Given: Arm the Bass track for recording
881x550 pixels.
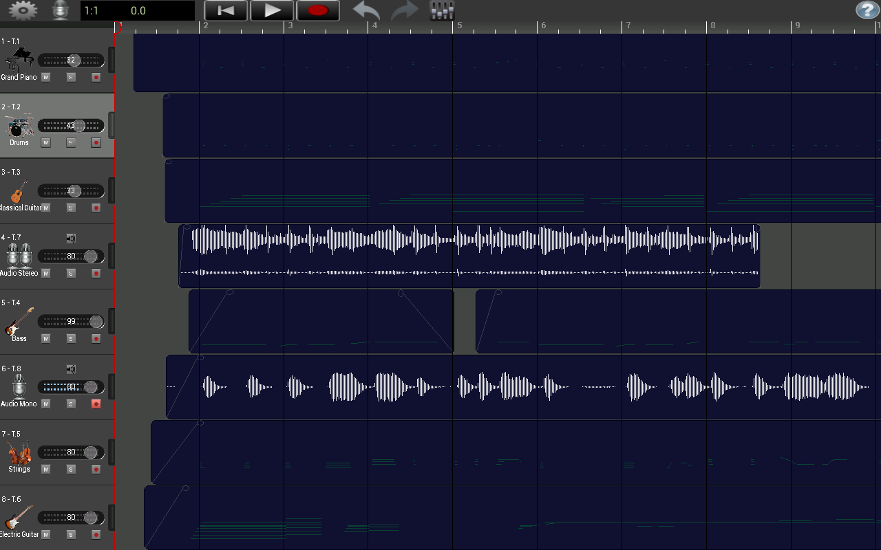Looking at the screenshot, I should click(x=96, y=338).
